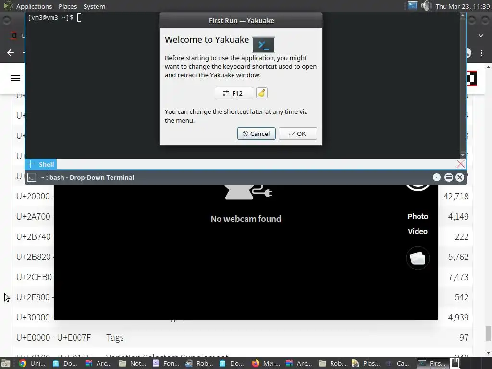Click the browser page scrollbar thumb
492x369 pixels.
coord(488,333)
